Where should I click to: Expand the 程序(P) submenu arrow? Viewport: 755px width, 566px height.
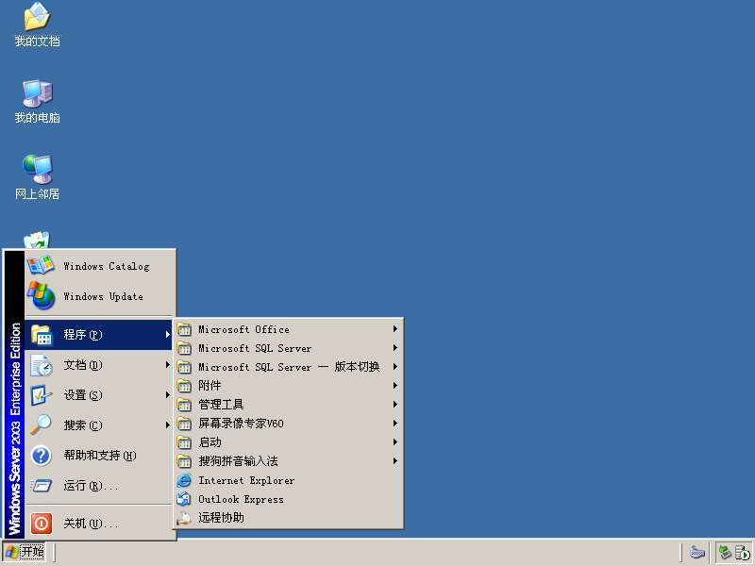click(x=168, y=334)
